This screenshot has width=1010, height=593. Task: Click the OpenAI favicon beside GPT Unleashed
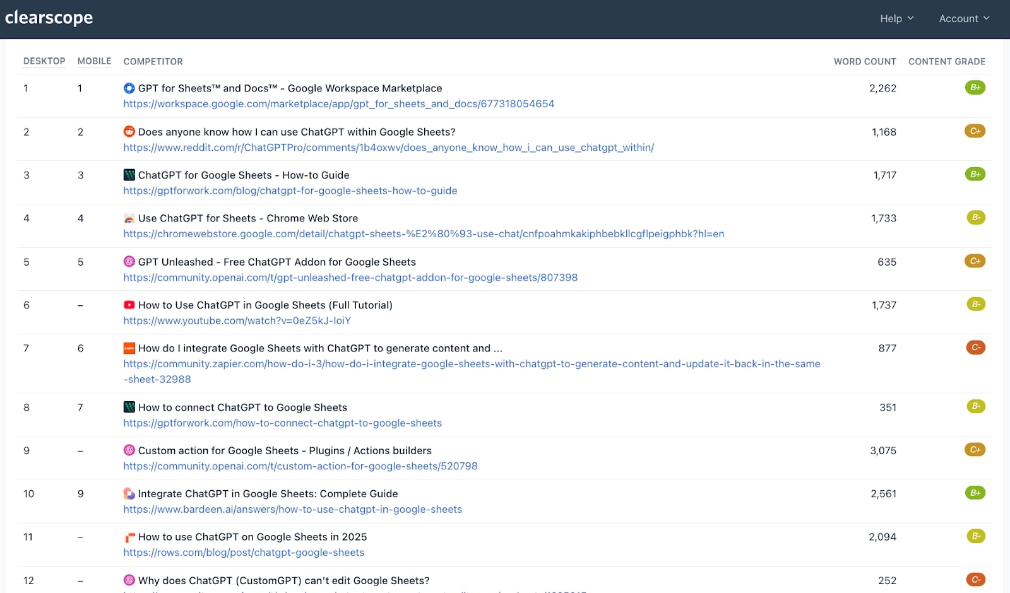(x=129, y=262)
